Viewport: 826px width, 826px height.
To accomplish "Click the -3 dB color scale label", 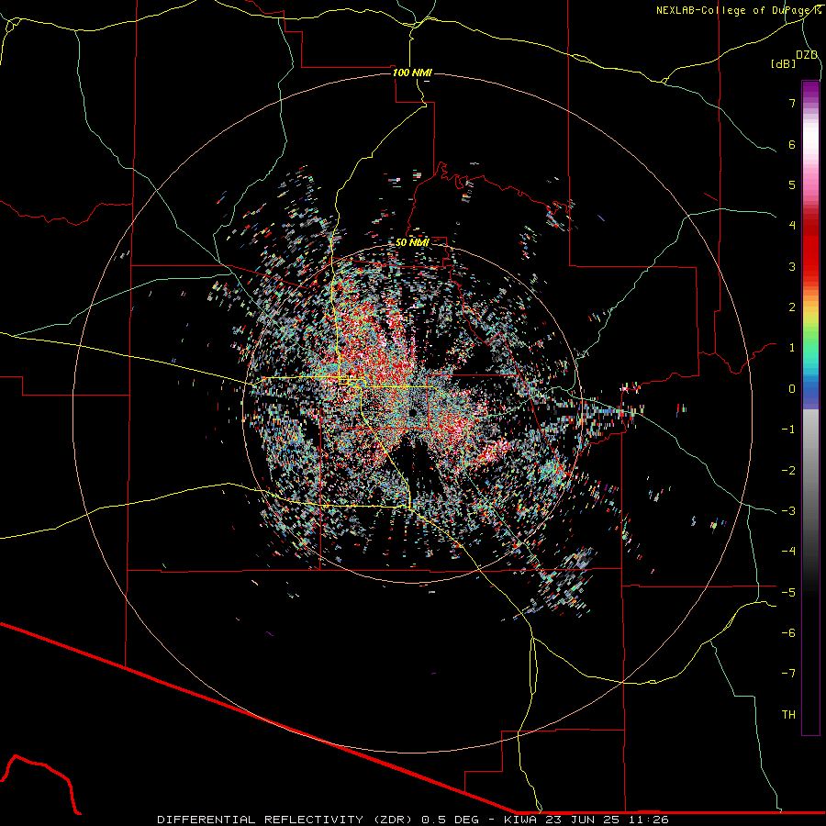I will pos(788,511).
